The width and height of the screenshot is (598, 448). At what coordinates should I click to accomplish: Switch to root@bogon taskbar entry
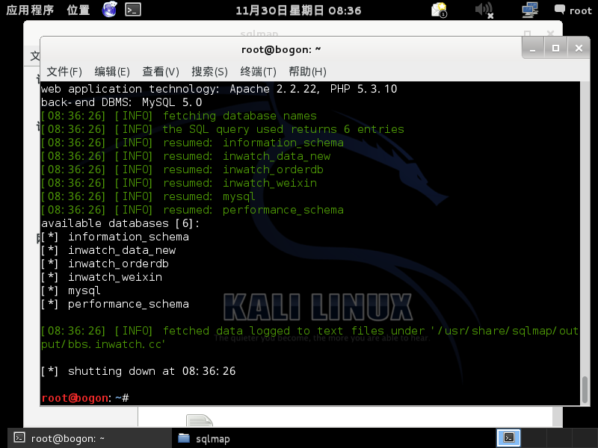click(x=90, y=438)
